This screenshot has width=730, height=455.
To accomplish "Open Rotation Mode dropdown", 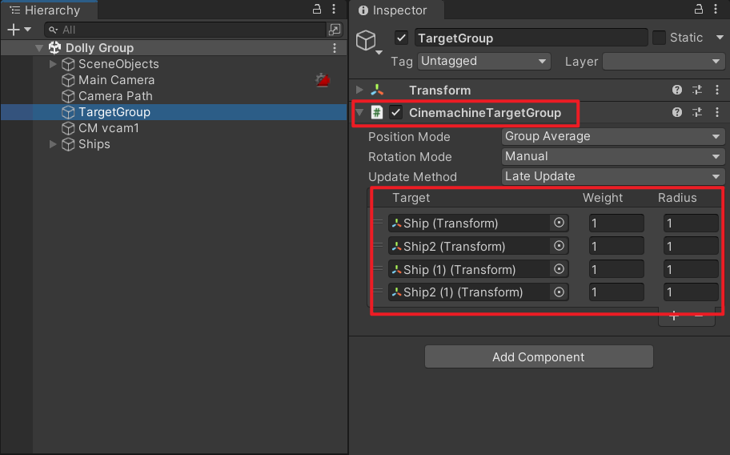I will 613,156.
